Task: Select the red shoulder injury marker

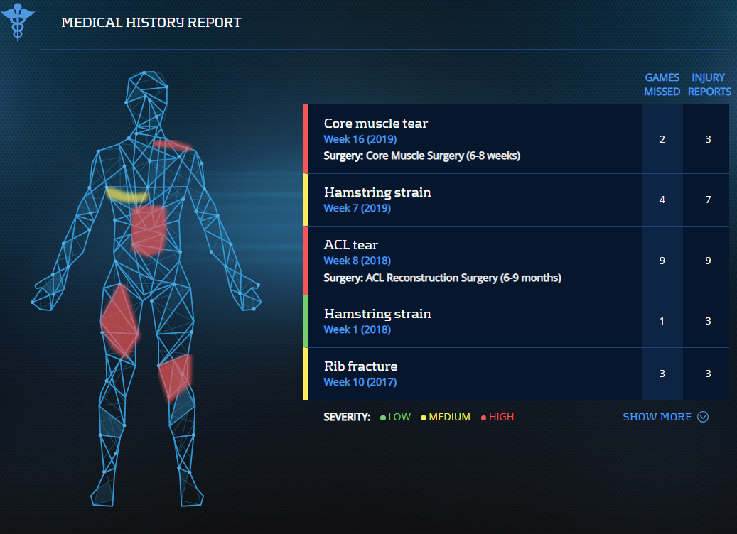Action: [x=171, y=145]
